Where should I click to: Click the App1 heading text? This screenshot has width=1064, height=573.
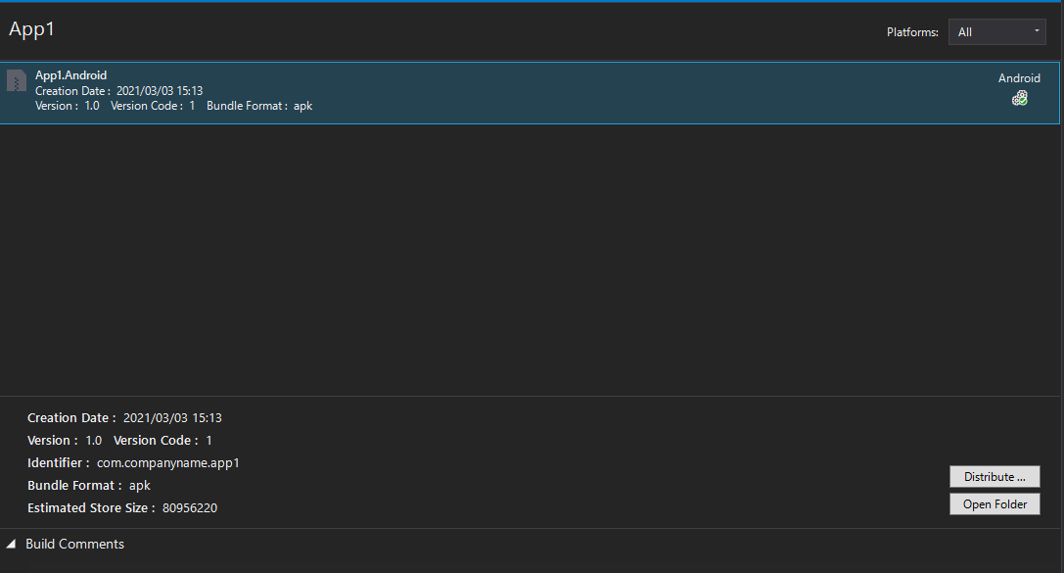click(32, 29)
